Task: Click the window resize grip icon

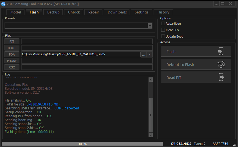Action: pos(235,144)
